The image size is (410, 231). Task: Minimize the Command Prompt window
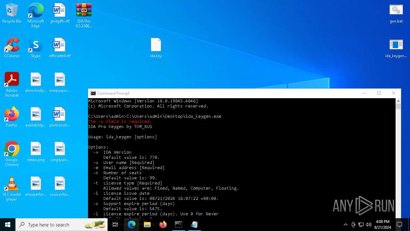tap(364, 93)
